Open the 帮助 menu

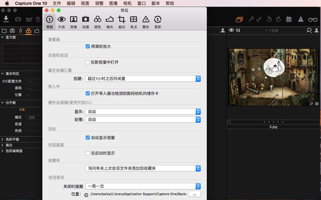click(170, 3)
